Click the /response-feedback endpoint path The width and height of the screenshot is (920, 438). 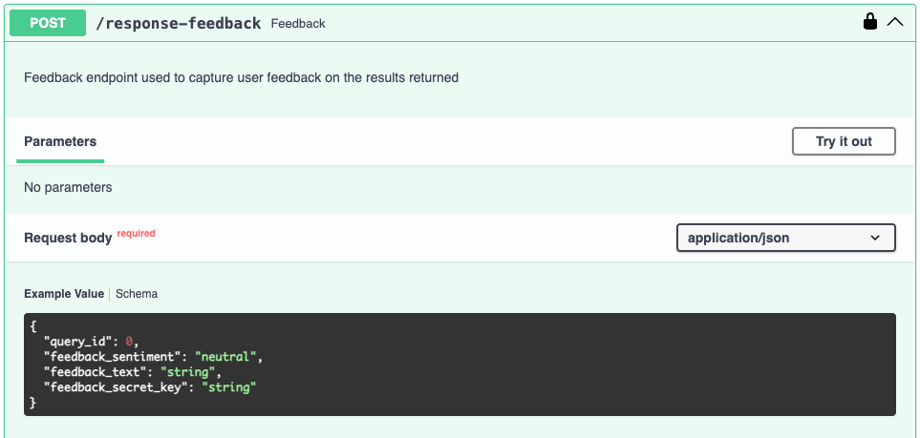[x=178, y=23]
